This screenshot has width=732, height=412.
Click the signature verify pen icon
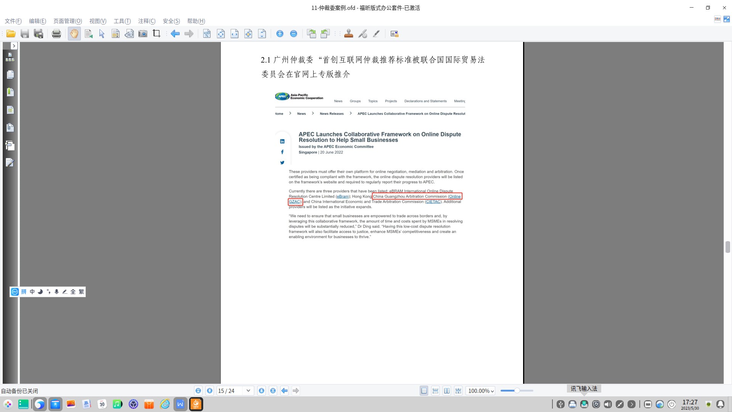pos(363,34)
